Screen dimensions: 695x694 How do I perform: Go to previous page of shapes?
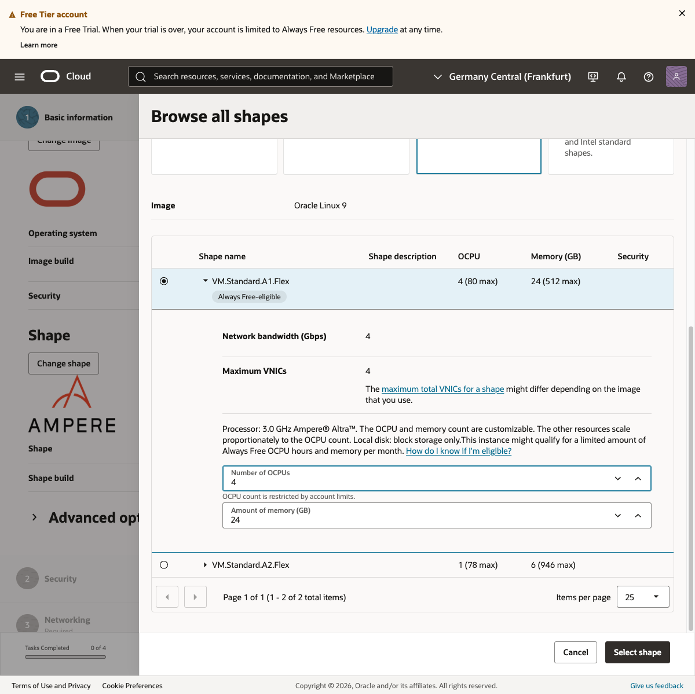(167, 597)
